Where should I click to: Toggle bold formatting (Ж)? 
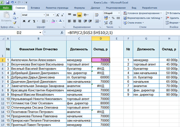pos(24,21)
